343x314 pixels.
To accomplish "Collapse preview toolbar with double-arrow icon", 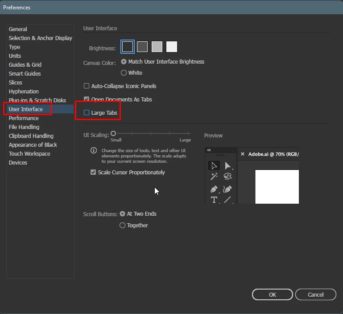I will 209,150.
